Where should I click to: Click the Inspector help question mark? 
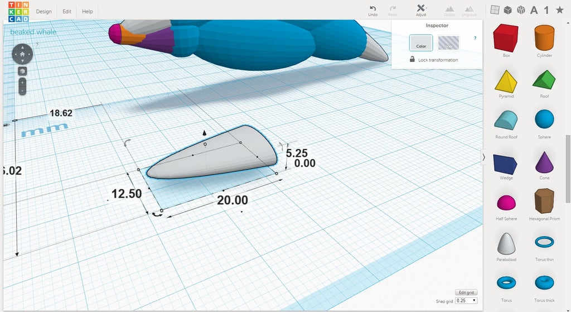tap(475, 38)
